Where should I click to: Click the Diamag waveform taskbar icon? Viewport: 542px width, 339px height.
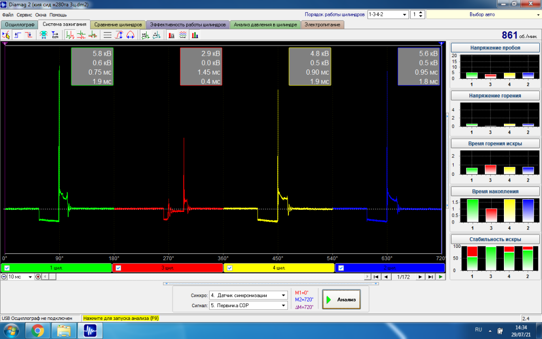[90, 331]
